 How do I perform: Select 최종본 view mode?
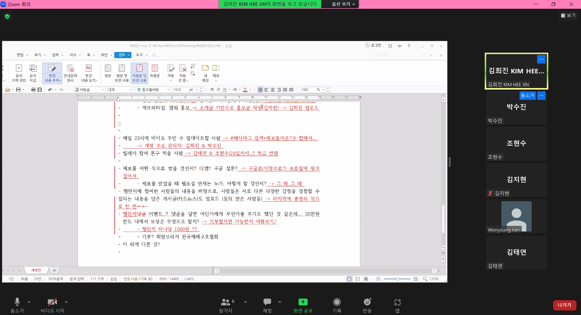(155, 71)
